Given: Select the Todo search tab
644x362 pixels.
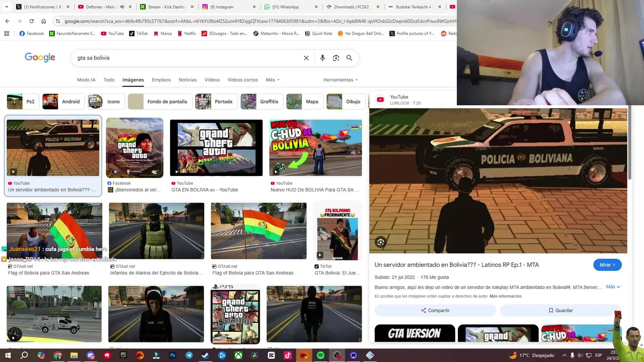Looking at the screenshot, I should tap(109, 80).
